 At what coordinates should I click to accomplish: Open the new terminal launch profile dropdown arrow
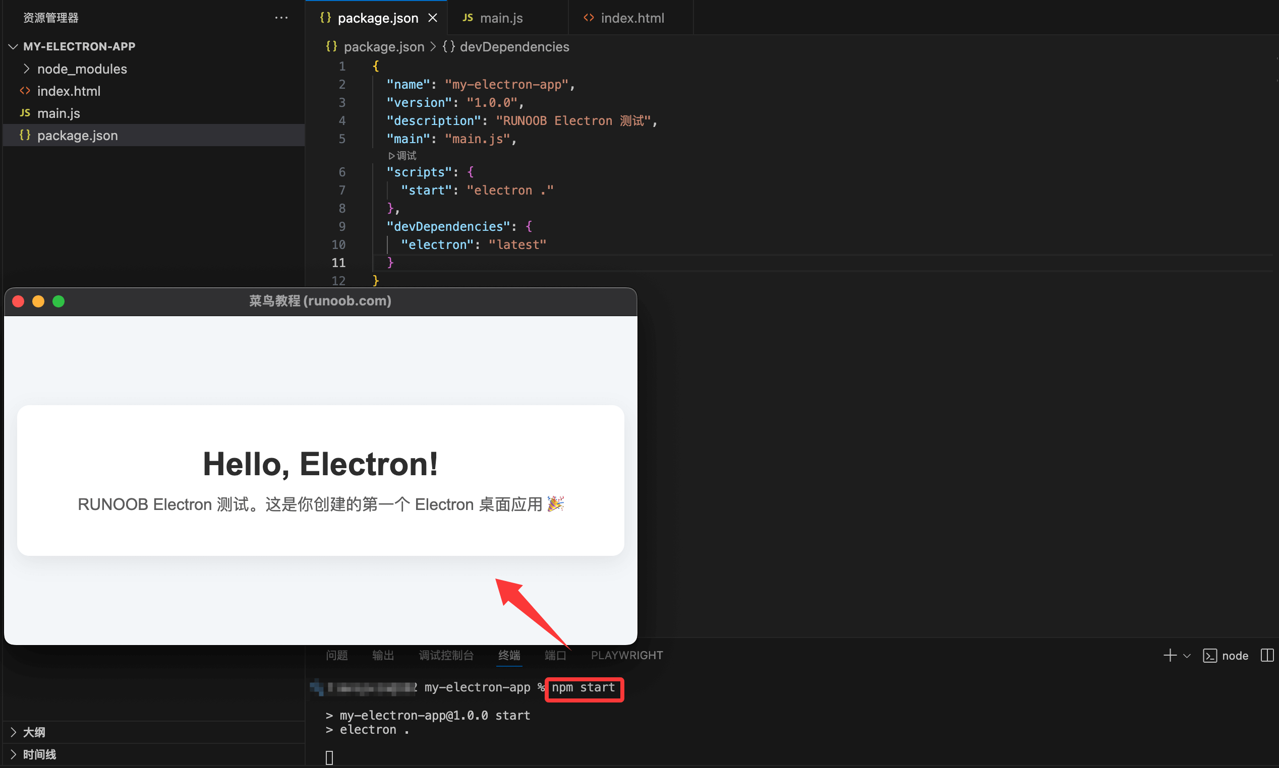click(1187, 656)
